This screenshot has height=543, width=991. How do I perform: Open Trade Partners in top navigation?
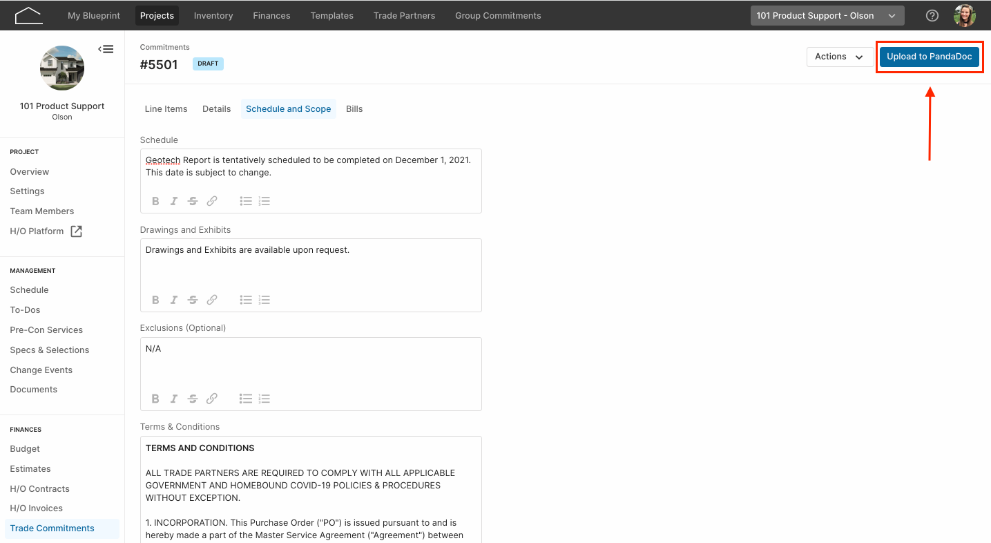pyautogui.click(x=404, y=15)
